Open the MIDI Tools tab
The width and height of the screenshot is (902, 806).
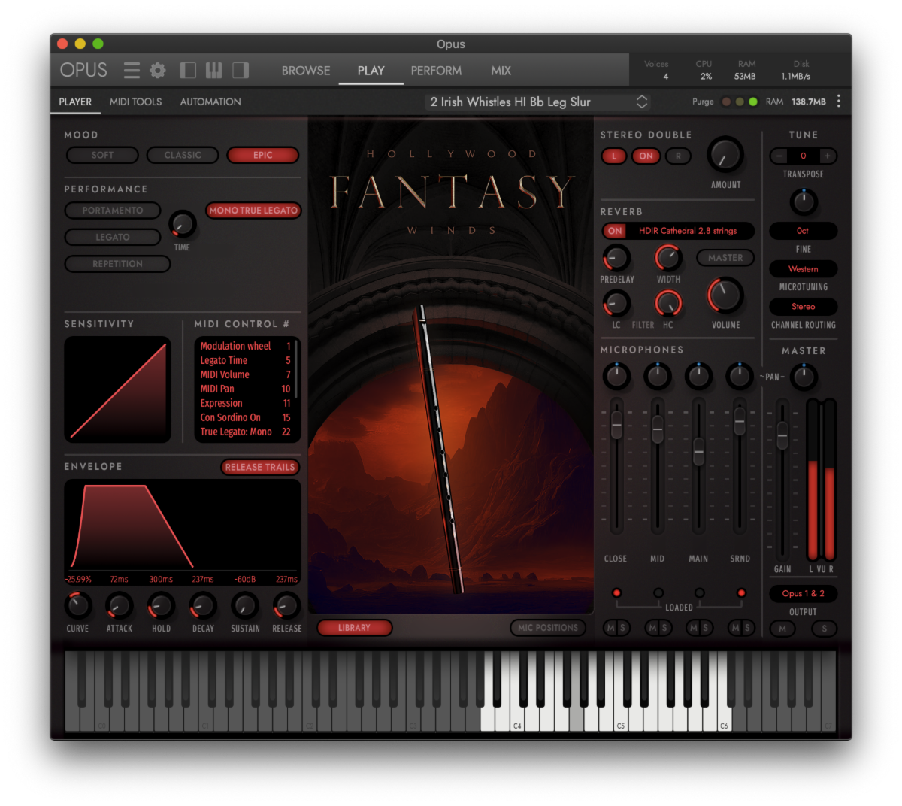tap(135, 102)
